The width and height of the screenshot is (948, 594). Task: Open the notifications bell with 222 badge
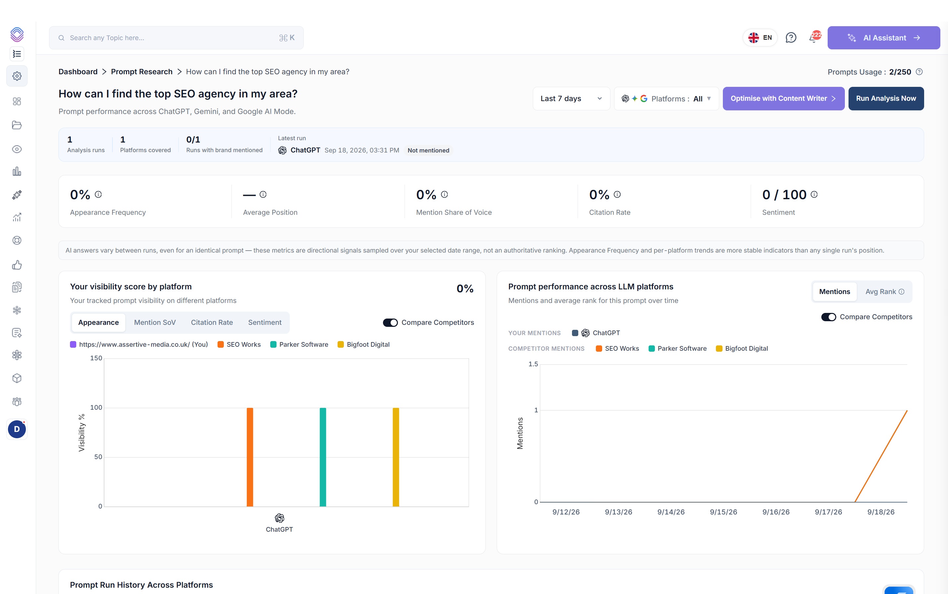tap(814, 37)
